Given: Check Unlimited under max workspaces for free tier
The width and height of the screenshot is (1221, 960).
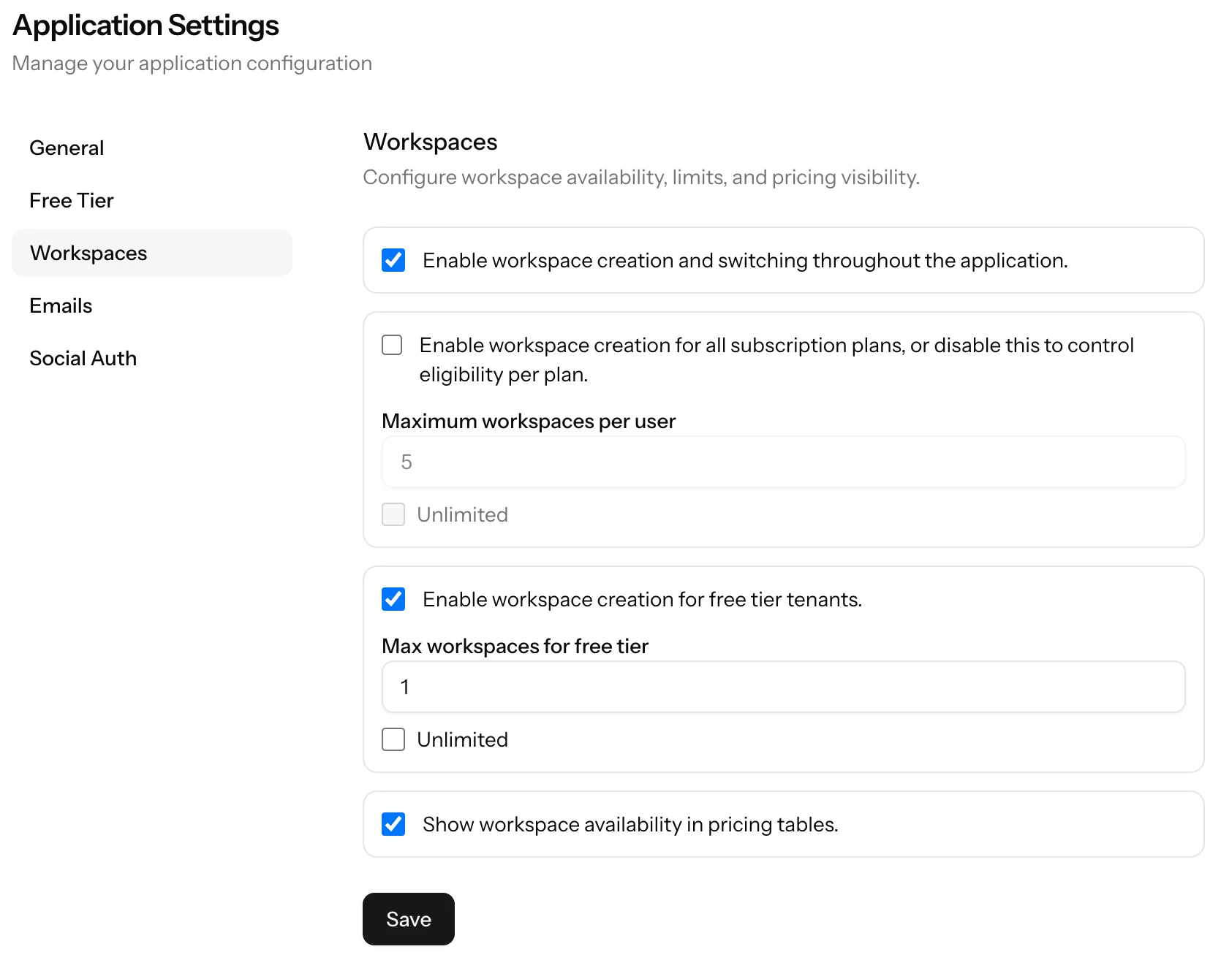Looking at the screenshot, I should coord(393,739).
